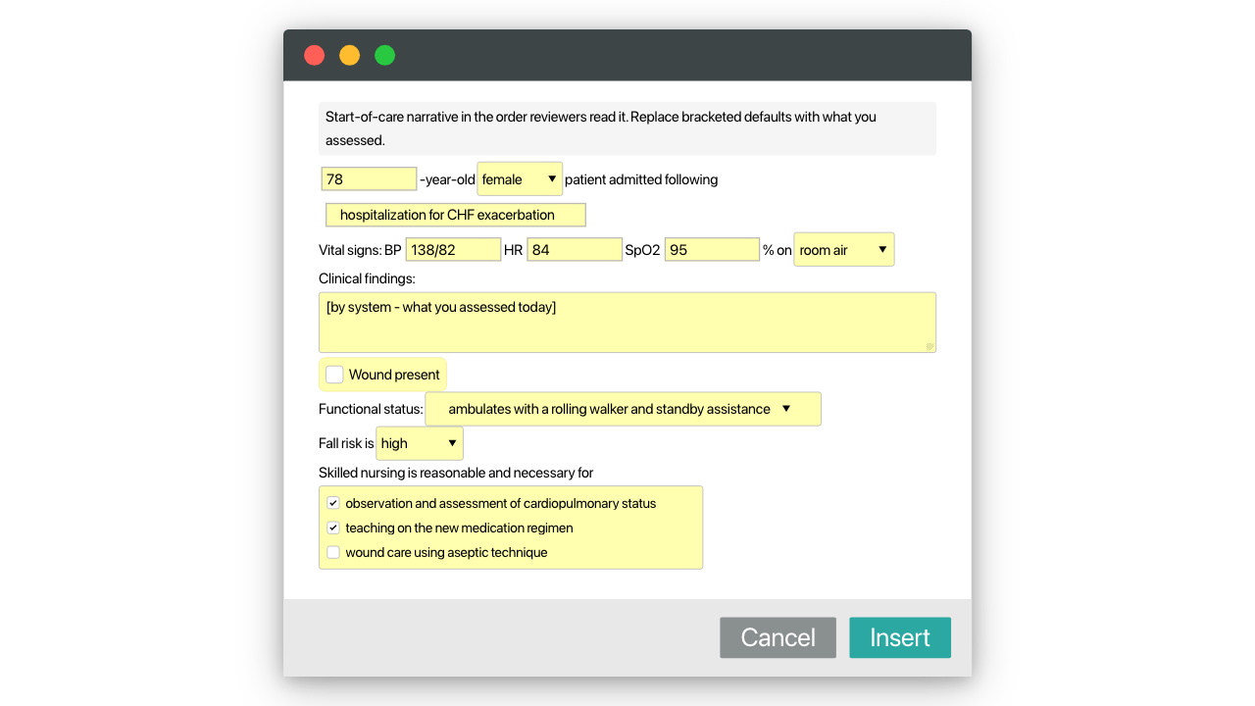Close the window with the red button

pyautogui.click(x=315, y=55)
